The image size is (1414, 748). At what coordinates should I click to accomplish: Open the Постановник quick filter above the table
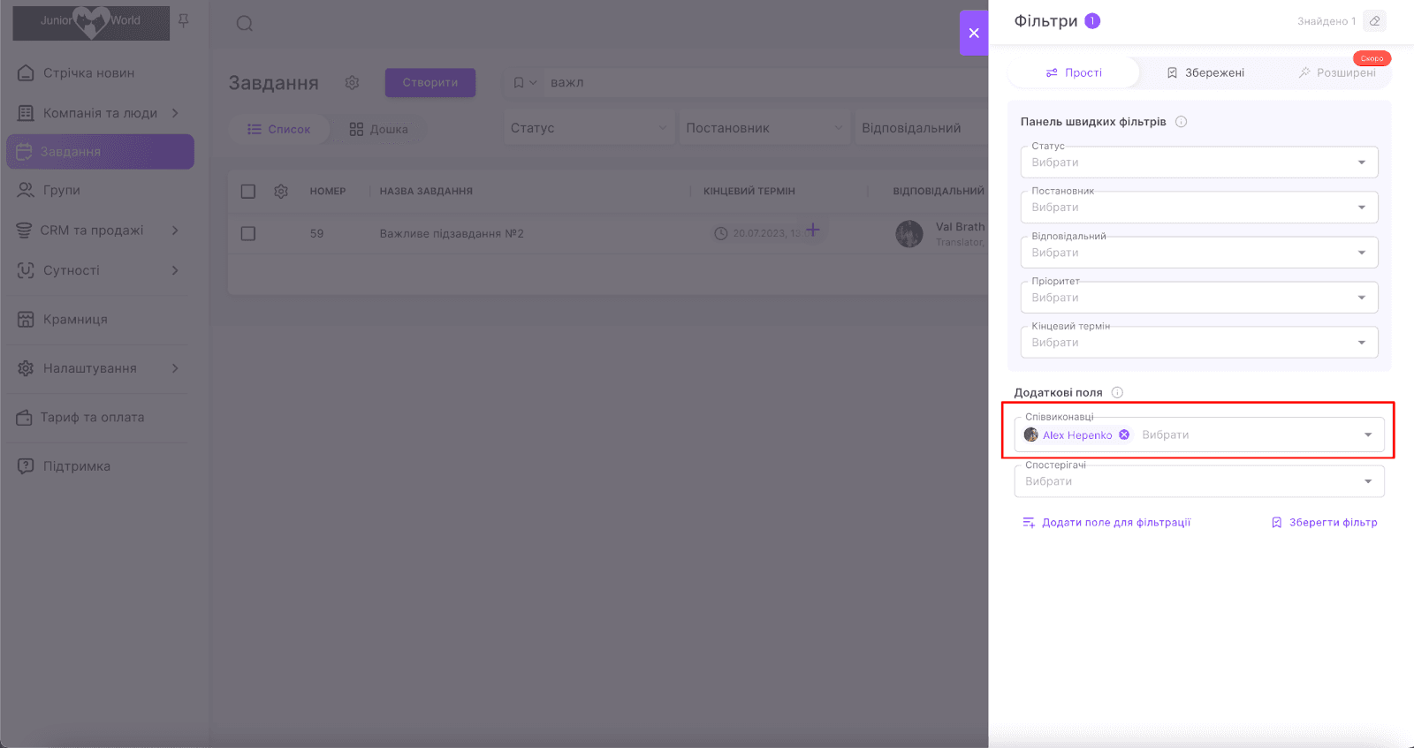764,128
